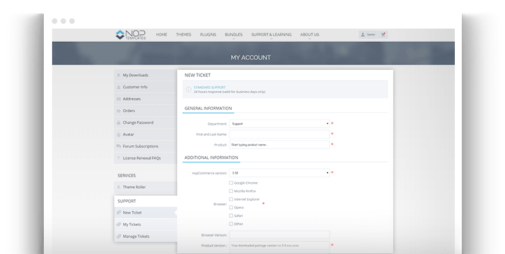Enable the Safari browser checkbox

pyautogui.click(x=231, y=215)
